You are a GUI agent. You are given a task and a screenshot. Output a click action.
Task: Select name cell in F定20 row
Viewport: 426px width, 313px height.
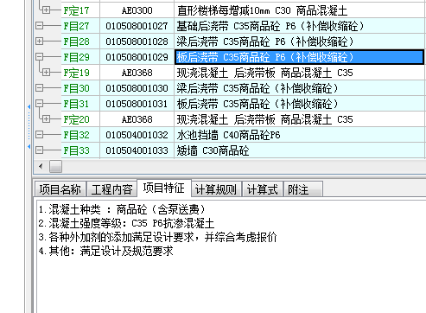click(x=300, y=119)
